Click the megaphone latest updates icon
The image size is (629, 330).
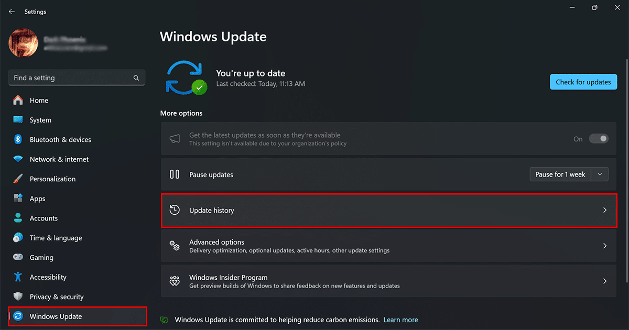pos(175,139)
